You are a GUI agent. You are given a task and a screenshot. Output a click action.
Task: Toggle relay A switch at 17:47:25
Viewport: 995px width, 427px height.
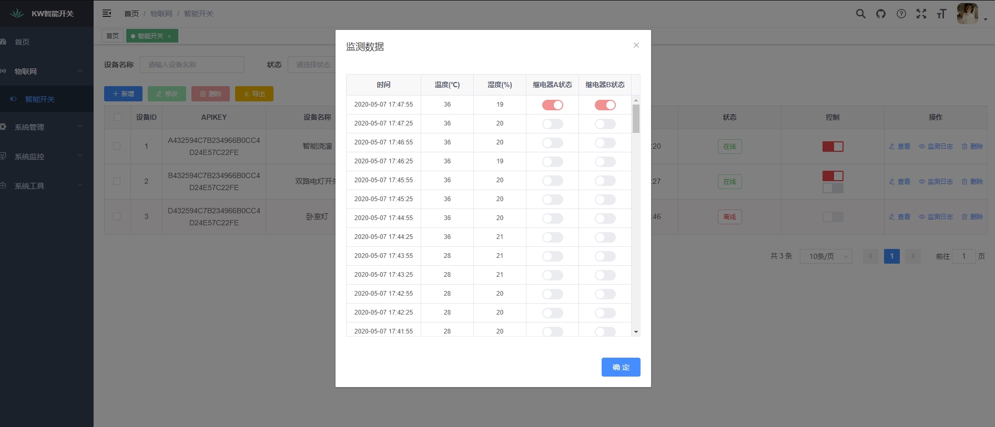(553, 124)
